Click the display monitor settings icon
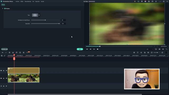This screenshot has width=169, height=95. pos(156,49)
